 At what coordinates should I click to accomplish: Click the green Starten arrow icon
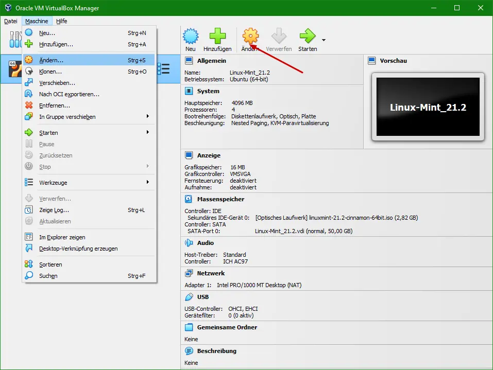pyautogui.click(x=307, y=37)
